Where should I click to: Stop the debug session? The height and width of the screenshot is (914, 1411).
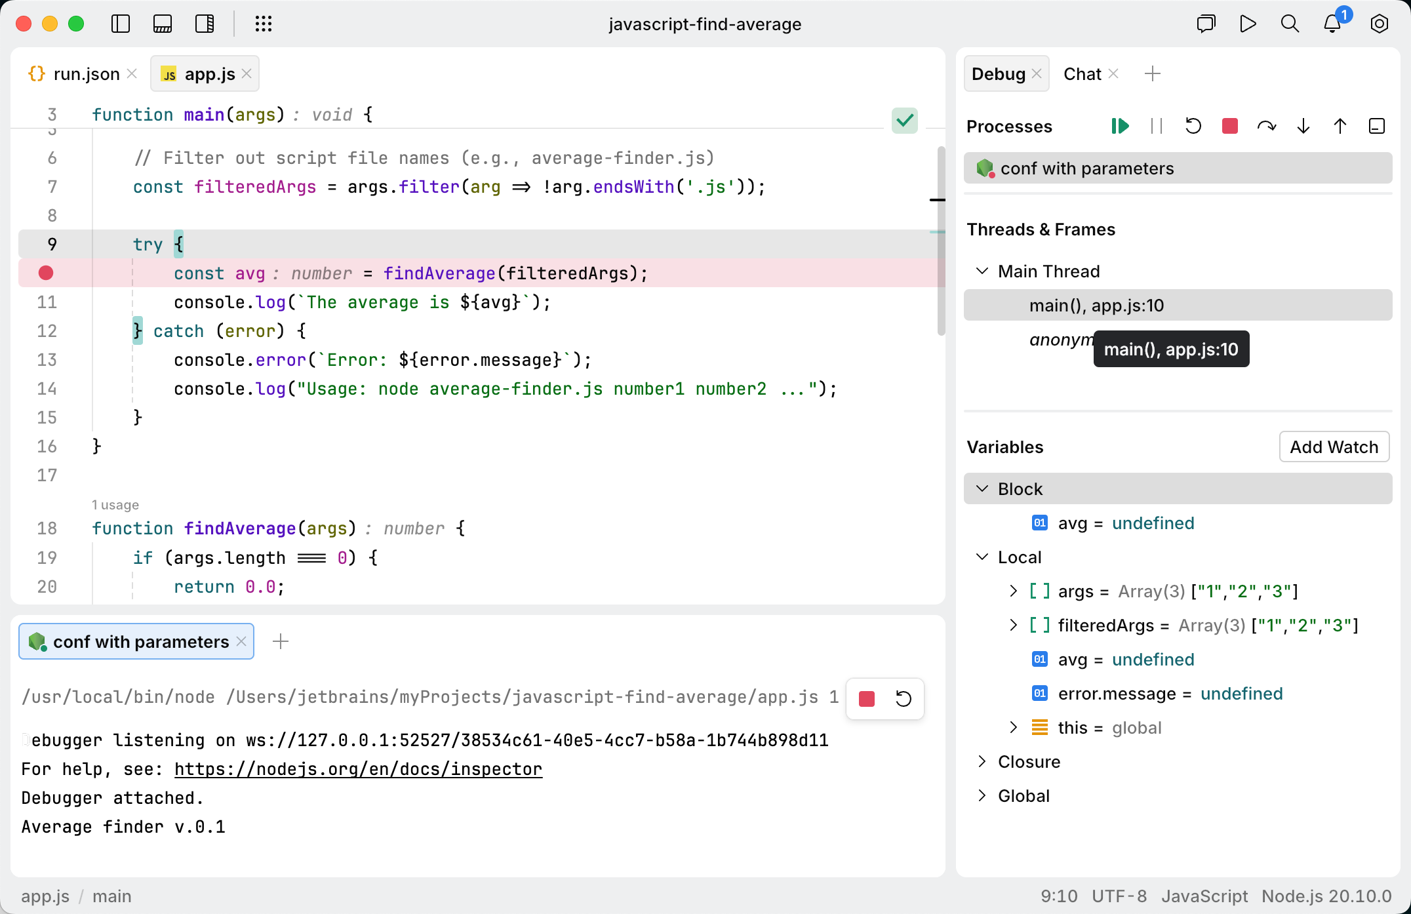point(1229,126)
